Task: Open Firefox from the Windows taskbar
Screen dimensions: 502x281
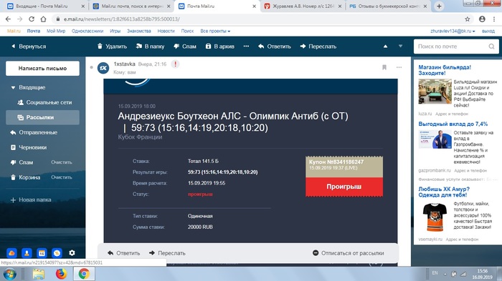Action: coord(61,274)
